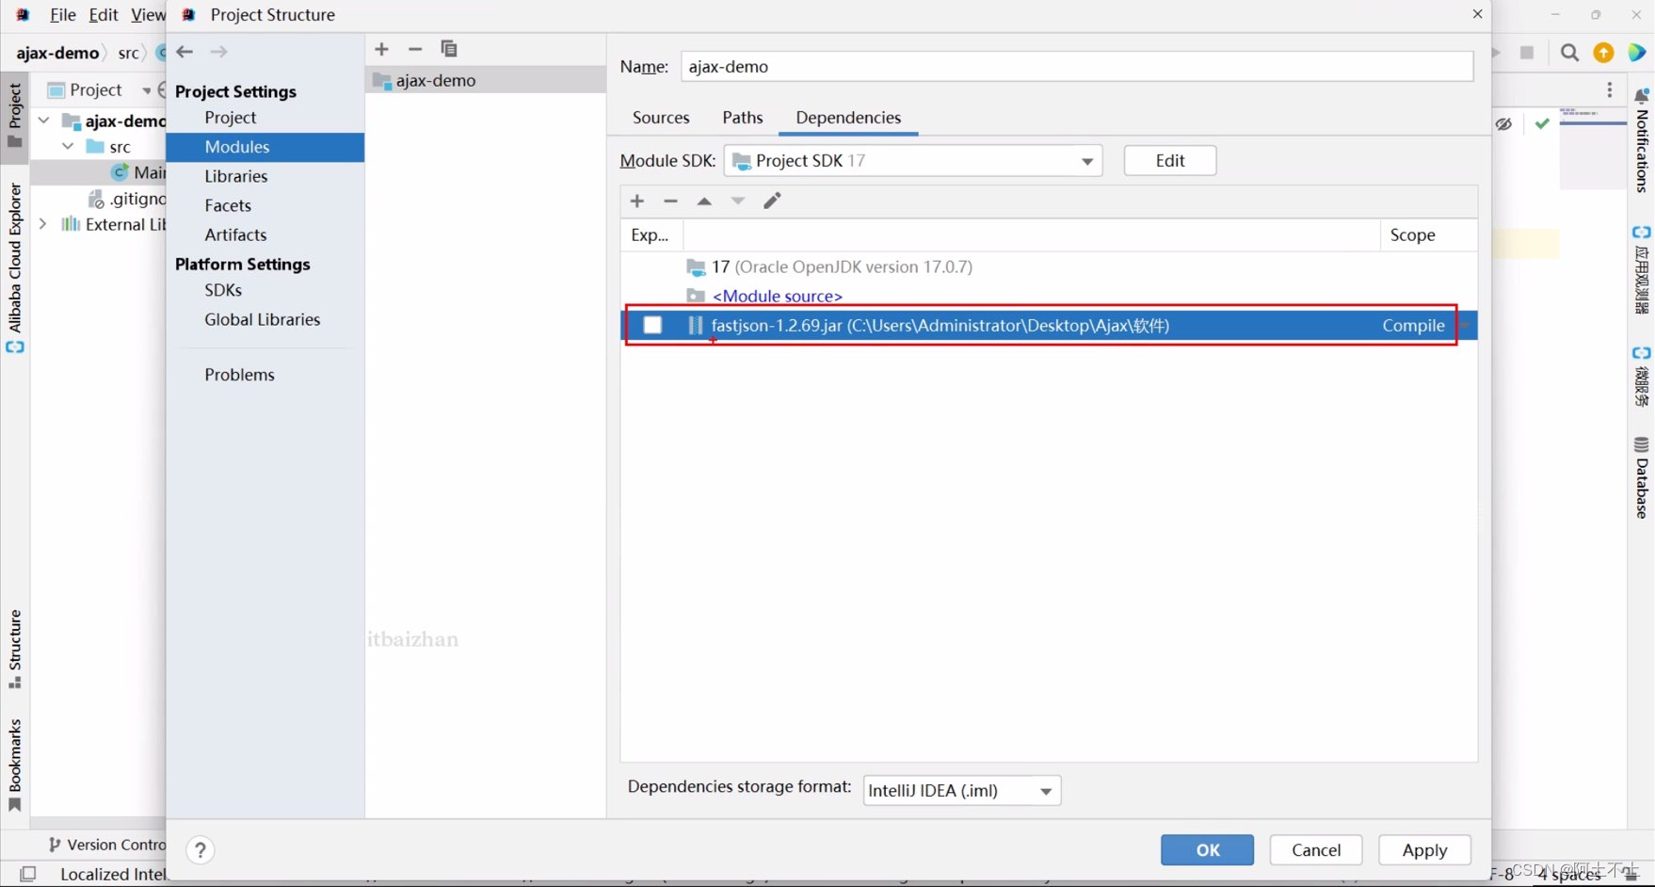Open Search Everywhere with the magnifier icon

click(1569, 53)
